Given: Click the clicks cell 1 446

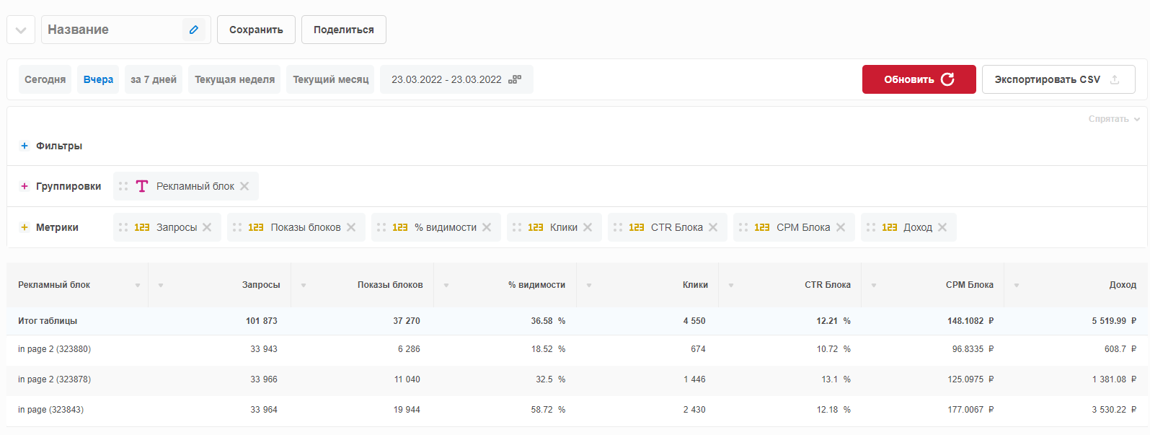Looking at the screenshot, I should (694, 379).
